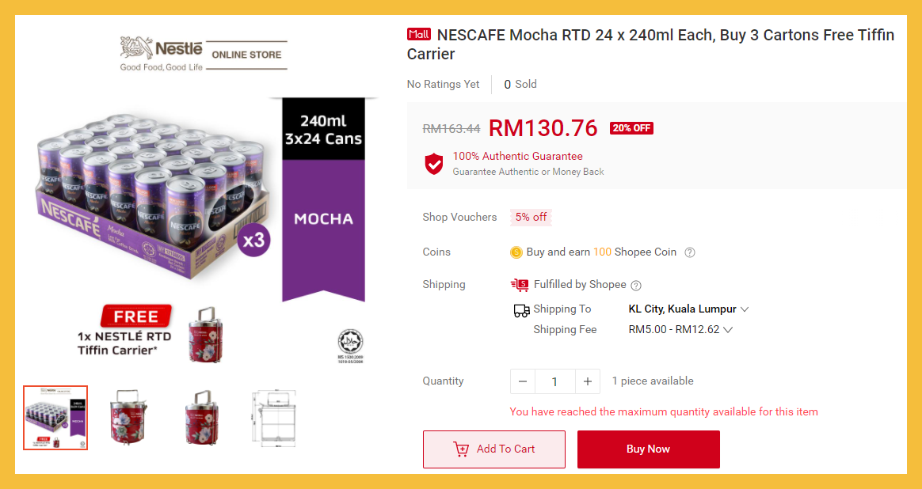Click the Shopee Coin help question mark
The image size is (922, 489).
[x=690, y=252]
